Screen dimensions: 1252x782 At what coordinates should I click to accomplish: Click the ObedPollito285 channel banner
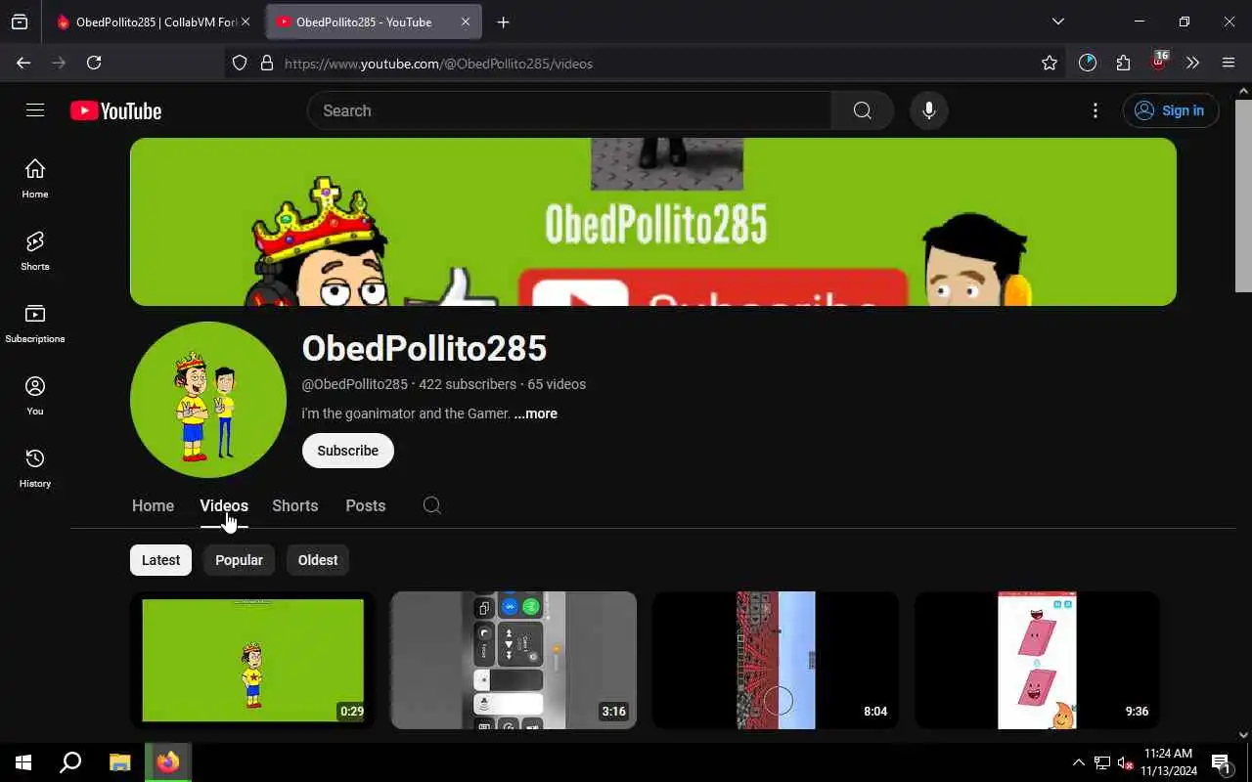pyautogui.click(x=653, y=222)
